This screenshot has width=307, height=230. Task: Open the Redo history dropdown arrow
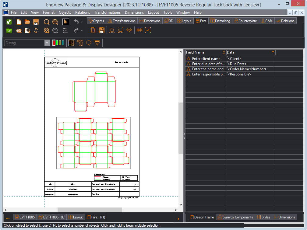pos(82,30)
